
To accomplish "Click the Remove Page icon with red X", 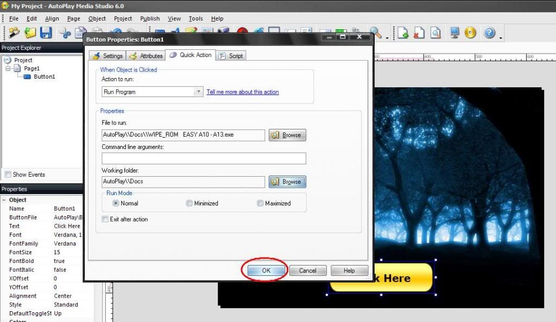I will point(419,33).
